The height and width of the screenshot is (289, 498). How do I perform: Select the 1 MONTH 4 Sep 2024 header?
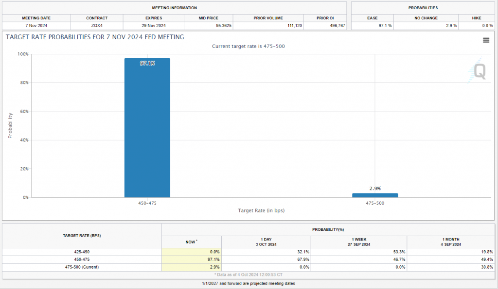451,241
